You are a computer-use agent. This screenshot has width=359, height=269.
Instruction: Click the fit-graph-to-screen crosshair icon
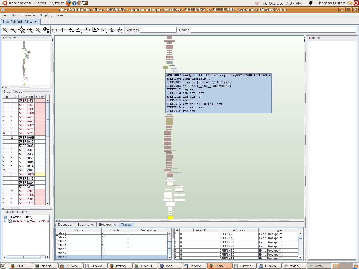30,30
